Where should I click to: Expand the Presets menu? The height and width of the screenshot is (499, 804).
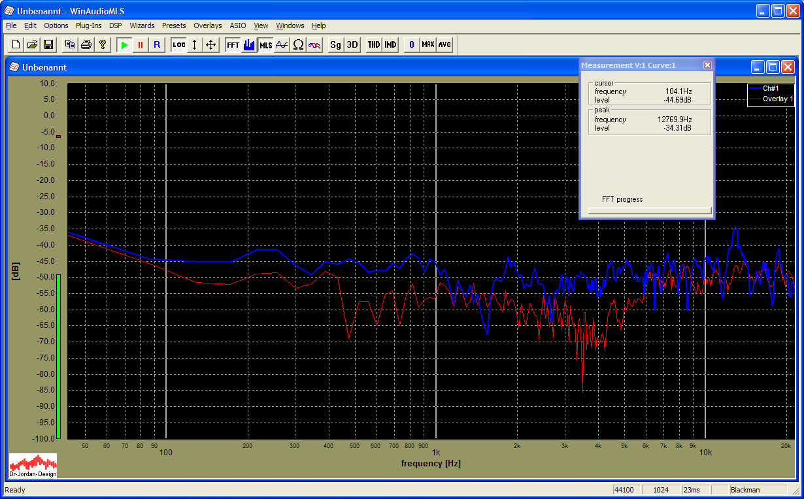pyautogui.click(x=174, y=25)
